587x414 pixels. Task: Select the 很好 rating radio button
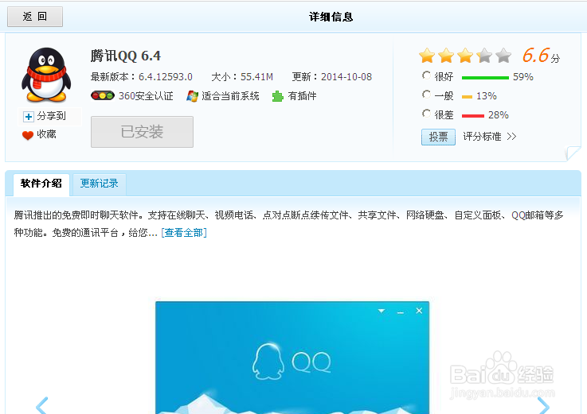(x=426, y=75)
